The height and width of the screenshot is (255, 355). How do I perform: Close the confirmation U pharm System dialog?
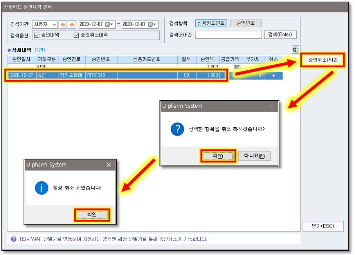click(x=271, y=106)
